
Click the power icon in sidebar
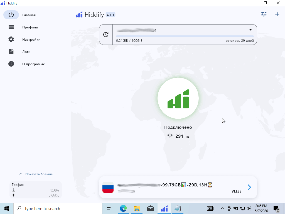pos(11,15)
